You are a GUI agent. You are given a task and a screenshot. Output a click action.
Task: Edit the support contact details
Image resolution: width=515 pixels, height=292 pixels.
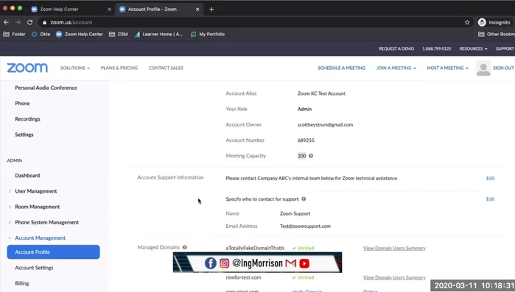pos(491,199)
